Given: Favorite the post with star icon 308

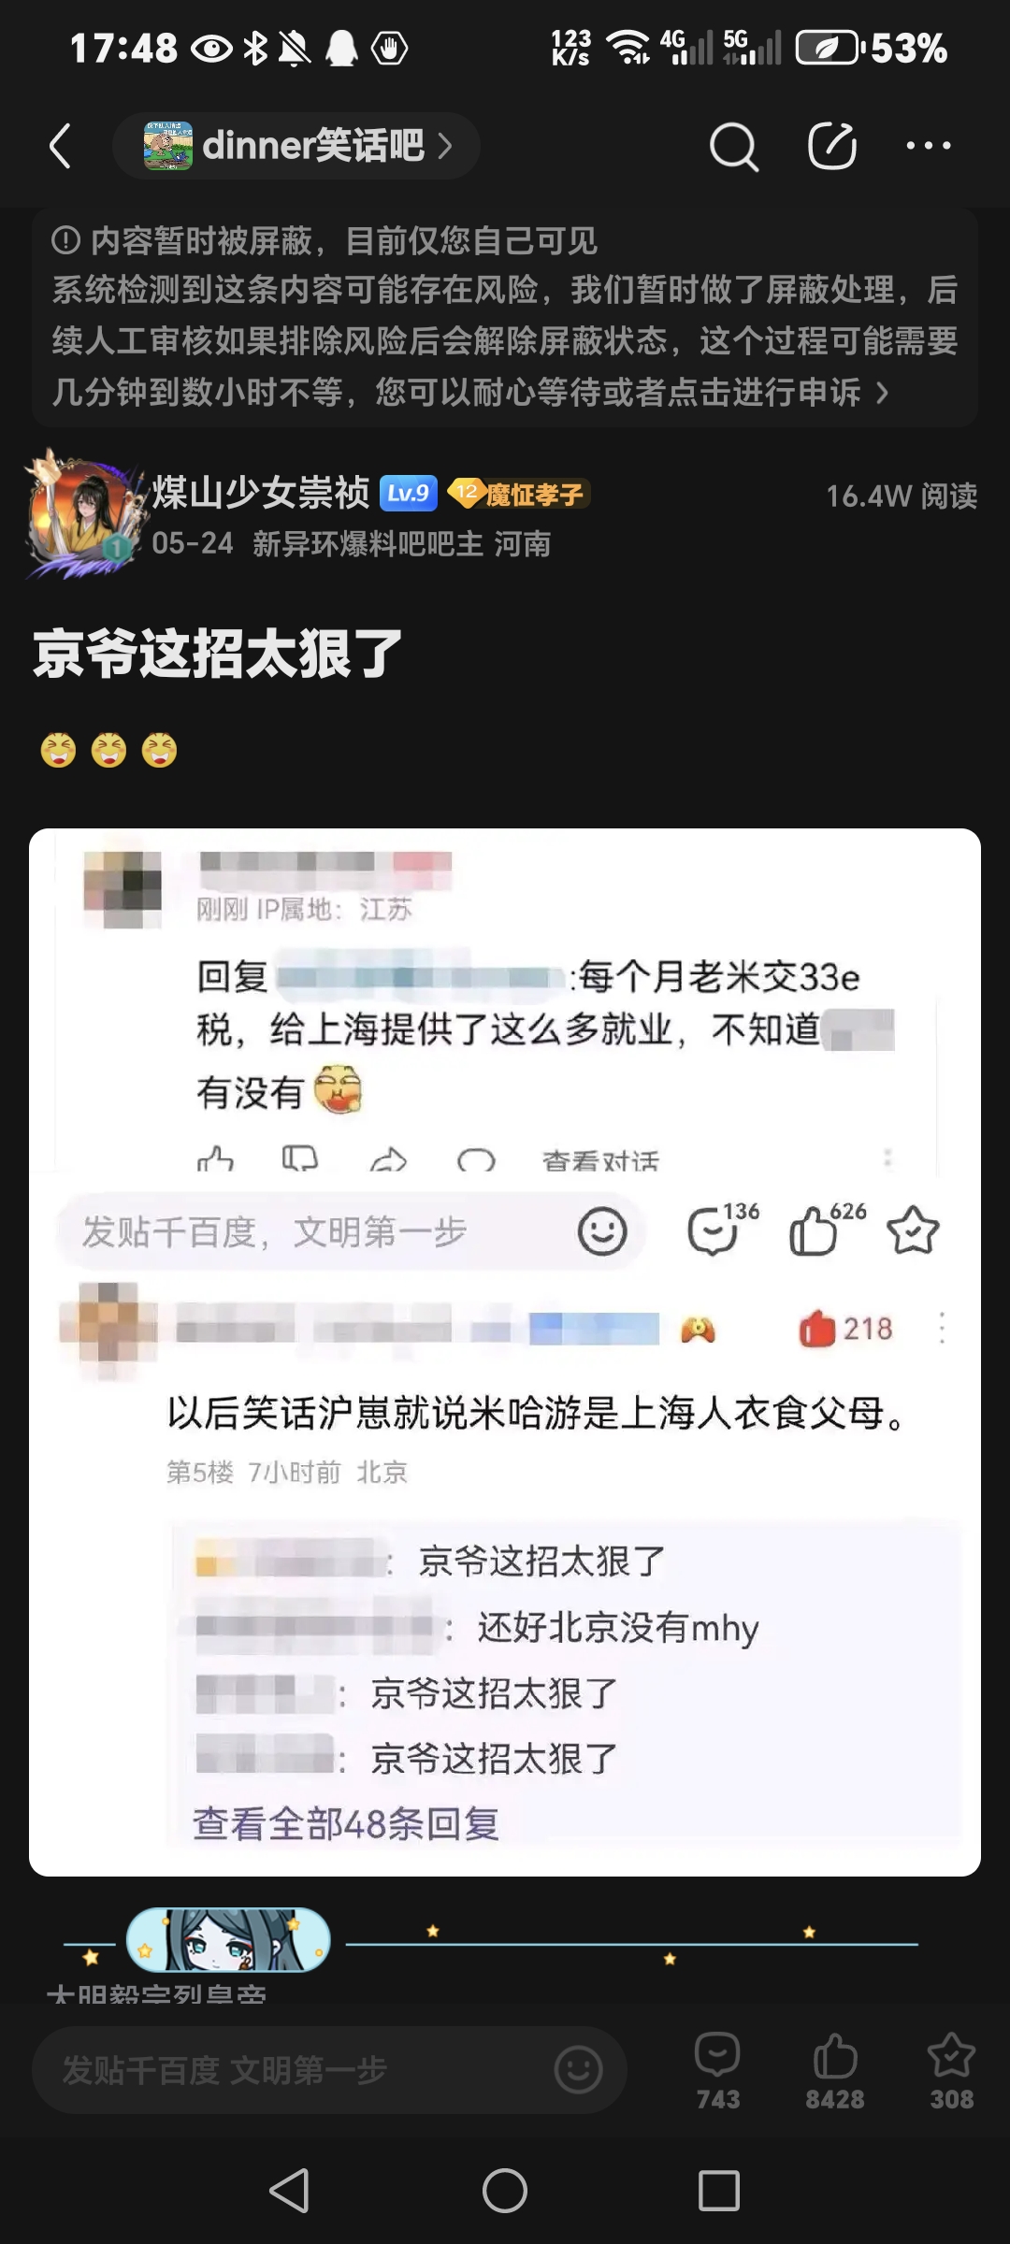Looking at the screenshot, I should click(951, 2071).
